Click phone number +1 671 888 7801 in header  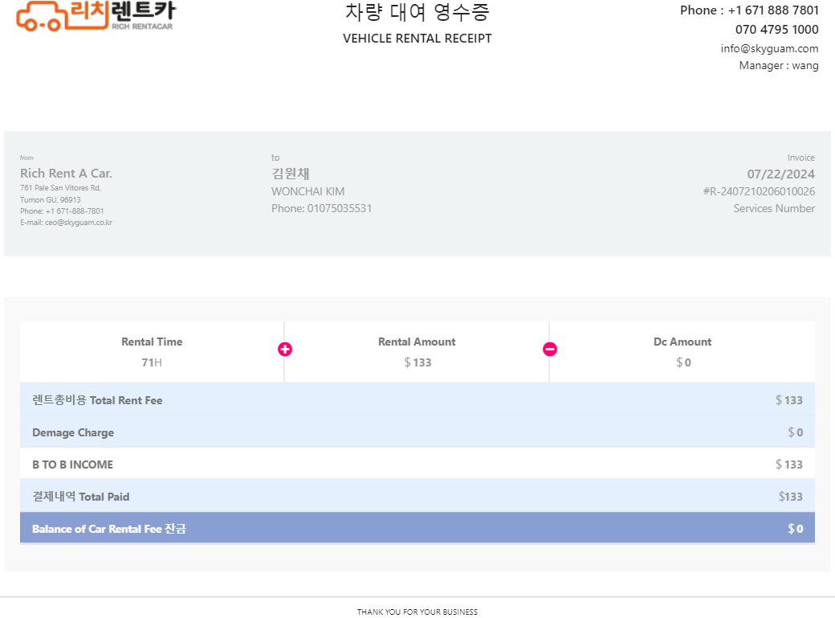773,10
